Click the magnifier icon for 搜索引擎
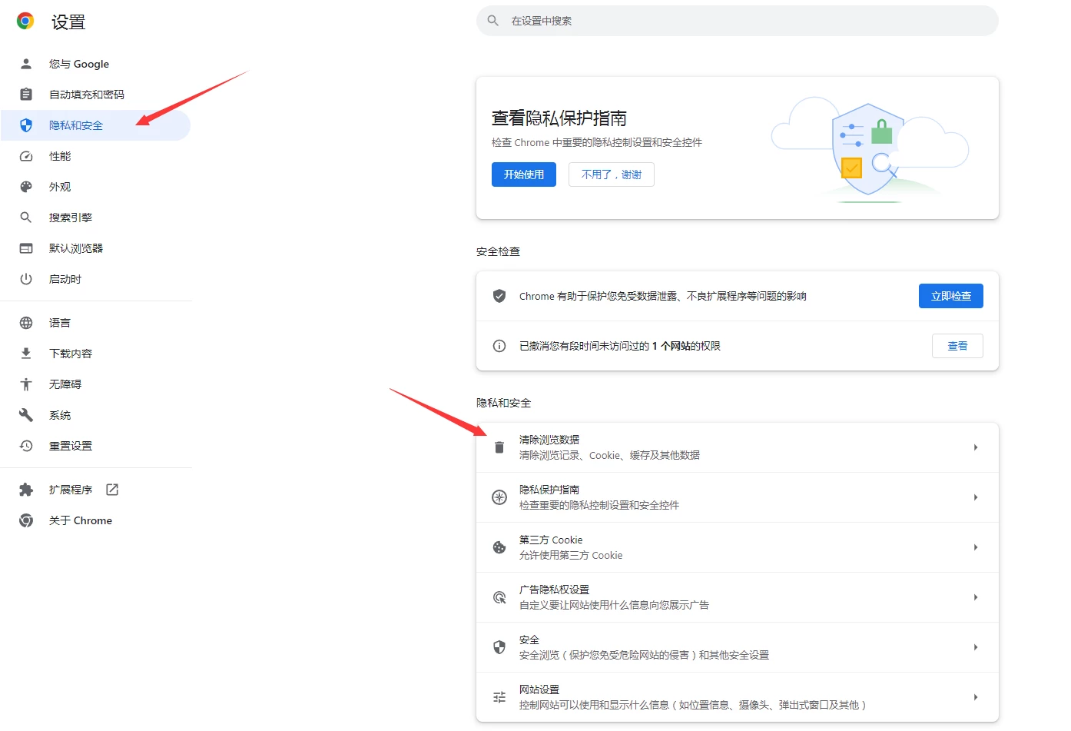 26,218
